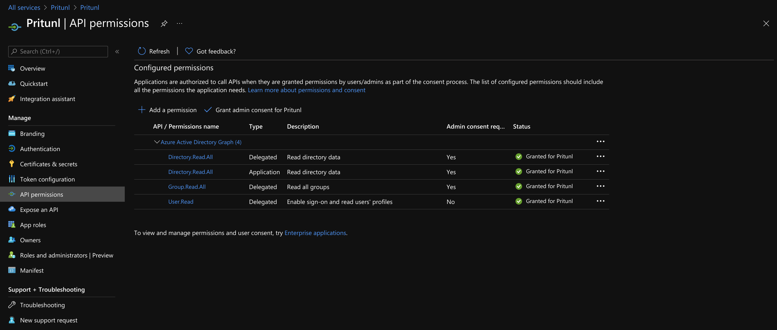
Task: Open ellipsis for Delegated Directory.Read.All row
Action: point(601,156)
